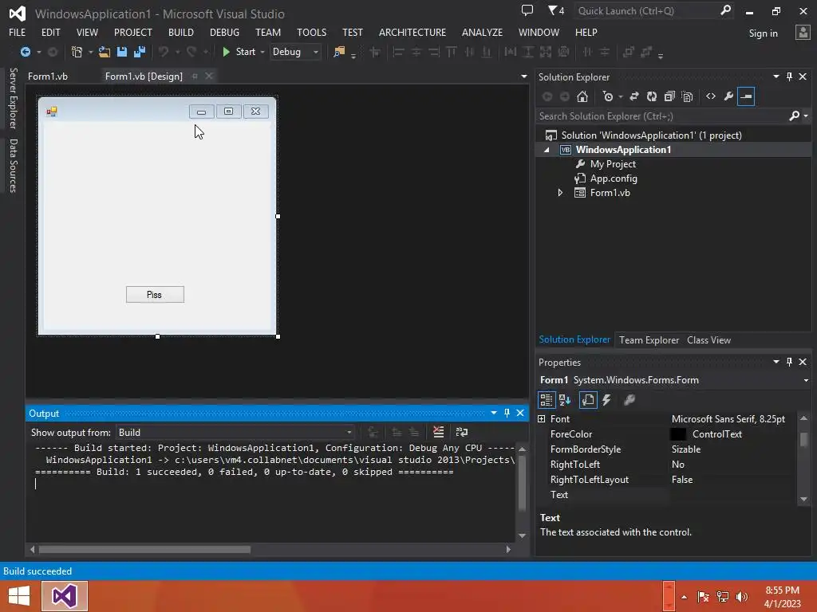The height and width of the screenshot is (612, 817).
Task: Toggle Categorized view in Properties panel
Action: [x=546, y=400]
